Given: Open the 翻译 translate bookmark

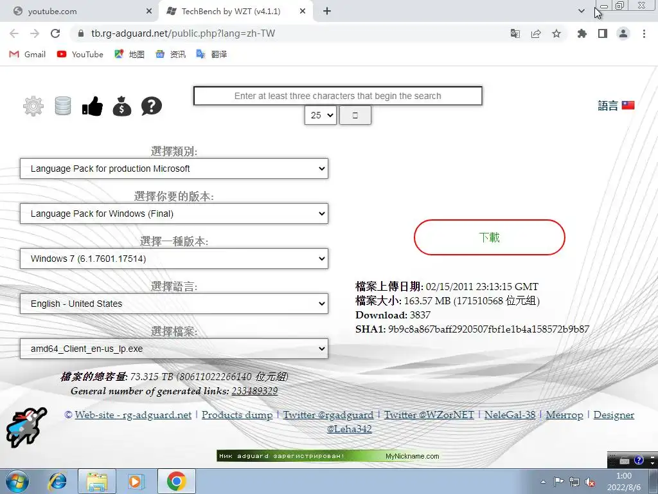Looking at the screenshot, I should click(211, 54).
